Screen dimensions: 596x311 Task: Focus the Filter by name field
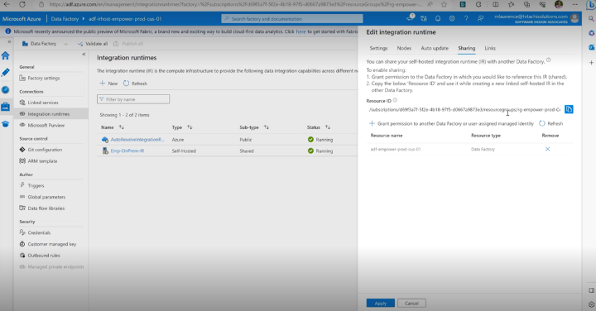pyautogui.click(x=133, y=99)
